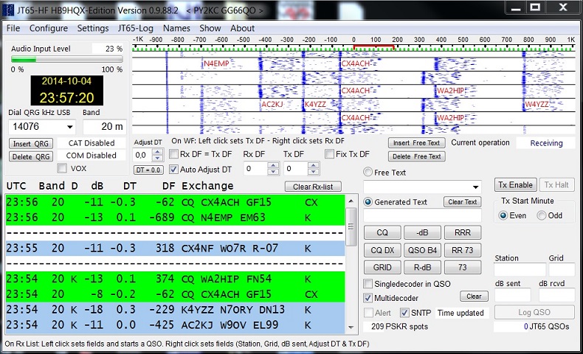Click the Clear Text button
This screenshot has width=583, height=354.
point(462,202)
